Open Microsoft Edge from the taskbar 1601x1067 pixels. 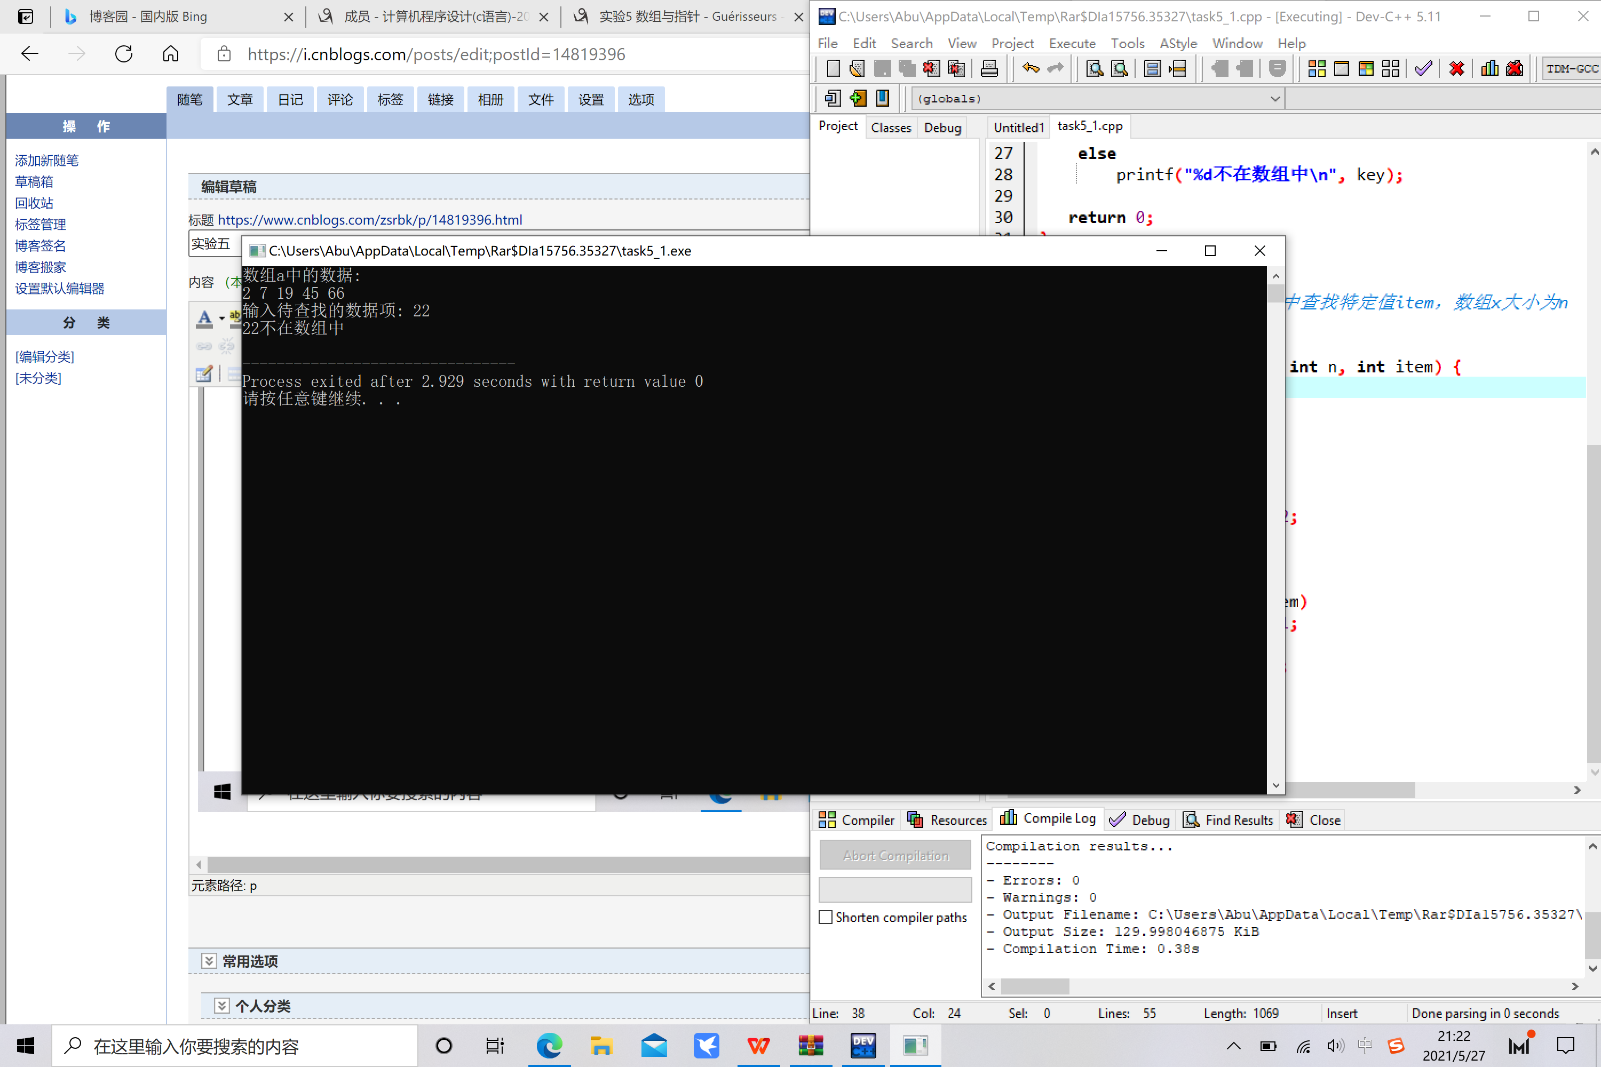click(x=549, y=1045)
